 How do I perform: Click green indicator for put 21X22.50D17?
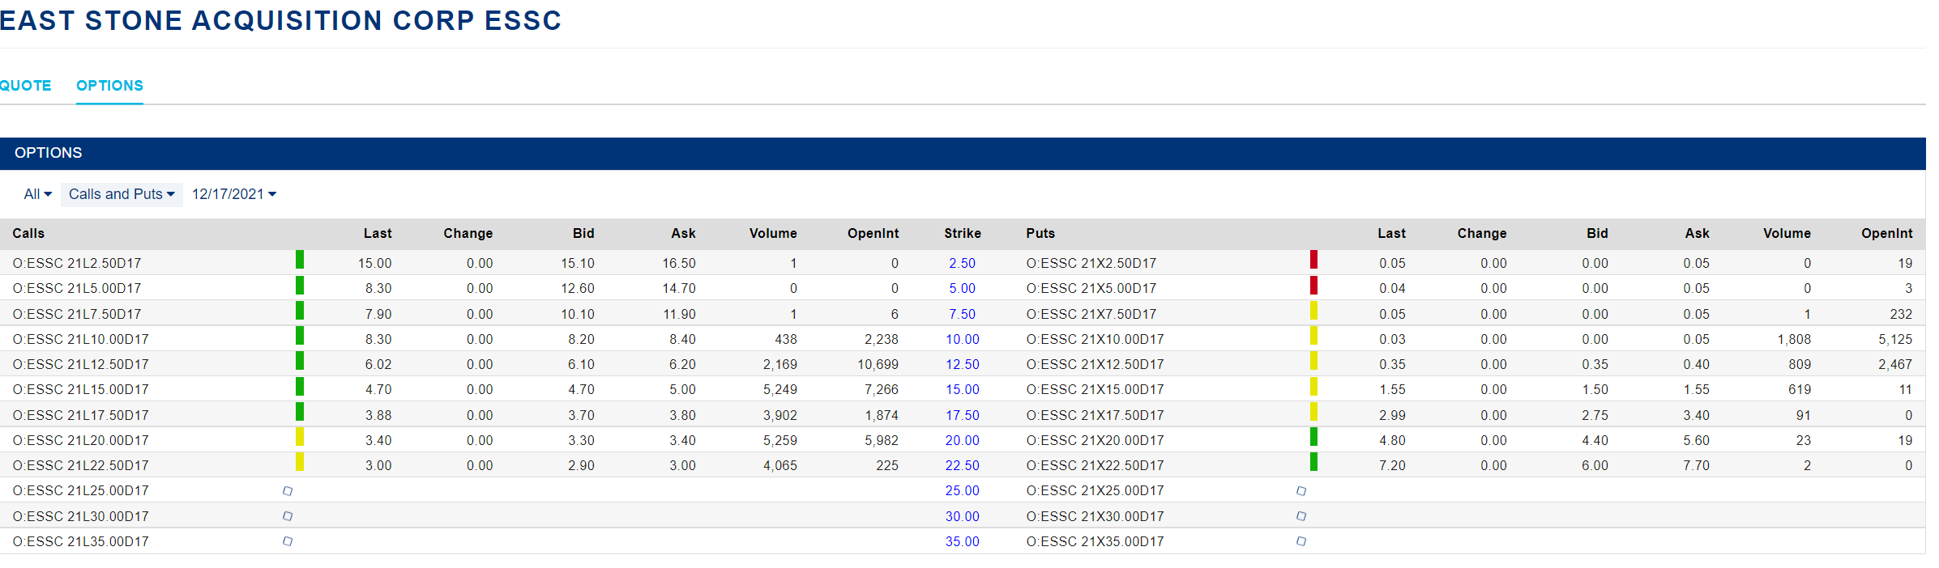(x=1313, y=461)
